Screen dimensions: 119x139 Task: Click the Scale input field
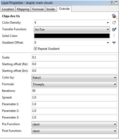tap(74, 57)
